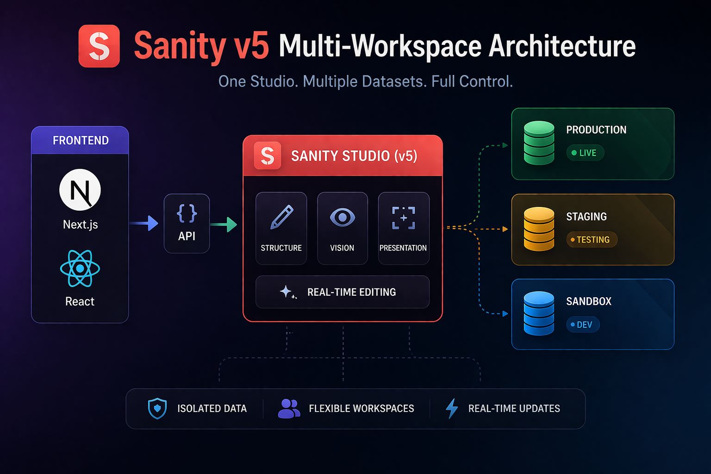This screenshot has width=711, height=474.
Task: Click the DEV status badge
Action: [583, 324]
